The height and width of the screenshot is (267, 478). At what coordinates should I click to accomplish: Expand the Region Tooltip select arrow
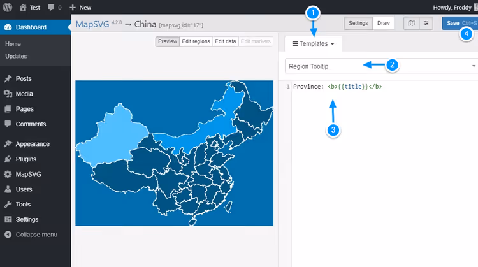474,66
